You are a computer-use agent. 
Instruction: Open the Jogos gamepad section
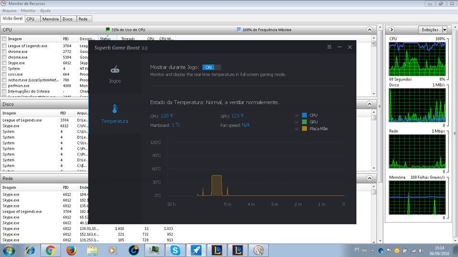pos(115,74)
